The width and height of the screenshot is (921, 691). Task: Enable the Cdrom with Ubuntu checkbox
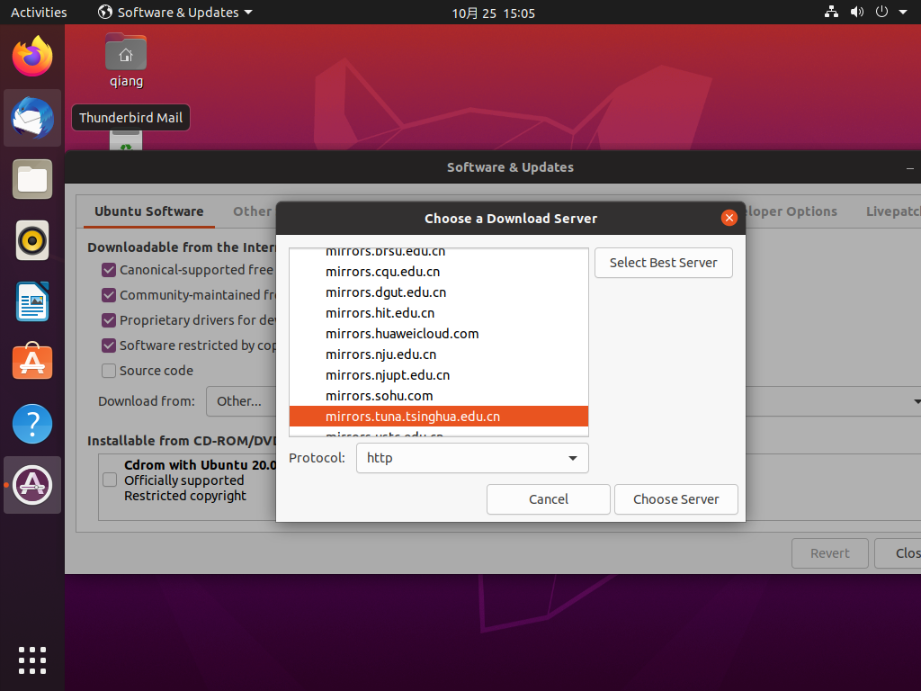pyautogui.click(x=110, y=480)
